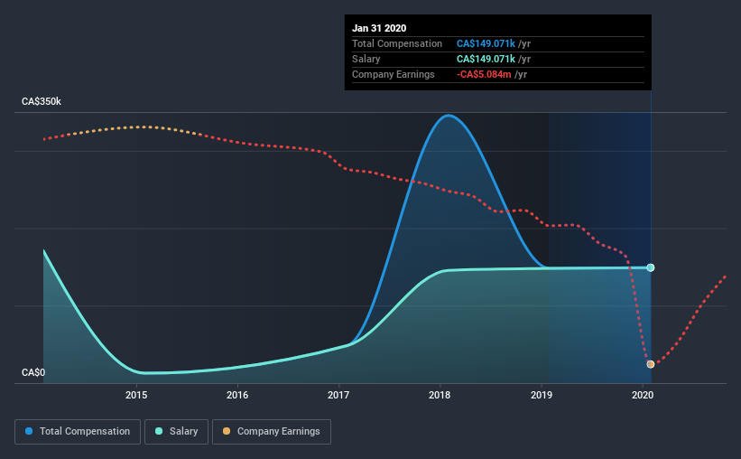Click the -CA$5.084m company earnings value
This screenshot has height=459, width=741.
[x=484, y=74]
